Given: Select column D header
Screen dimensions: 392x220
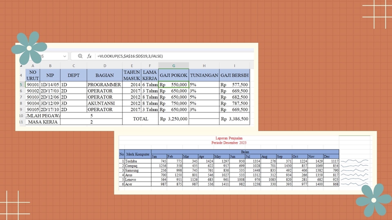Looking at the screenshot, I should tap(105, 66).
